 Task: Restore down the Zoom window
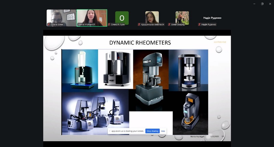click(x=262, y=4)
